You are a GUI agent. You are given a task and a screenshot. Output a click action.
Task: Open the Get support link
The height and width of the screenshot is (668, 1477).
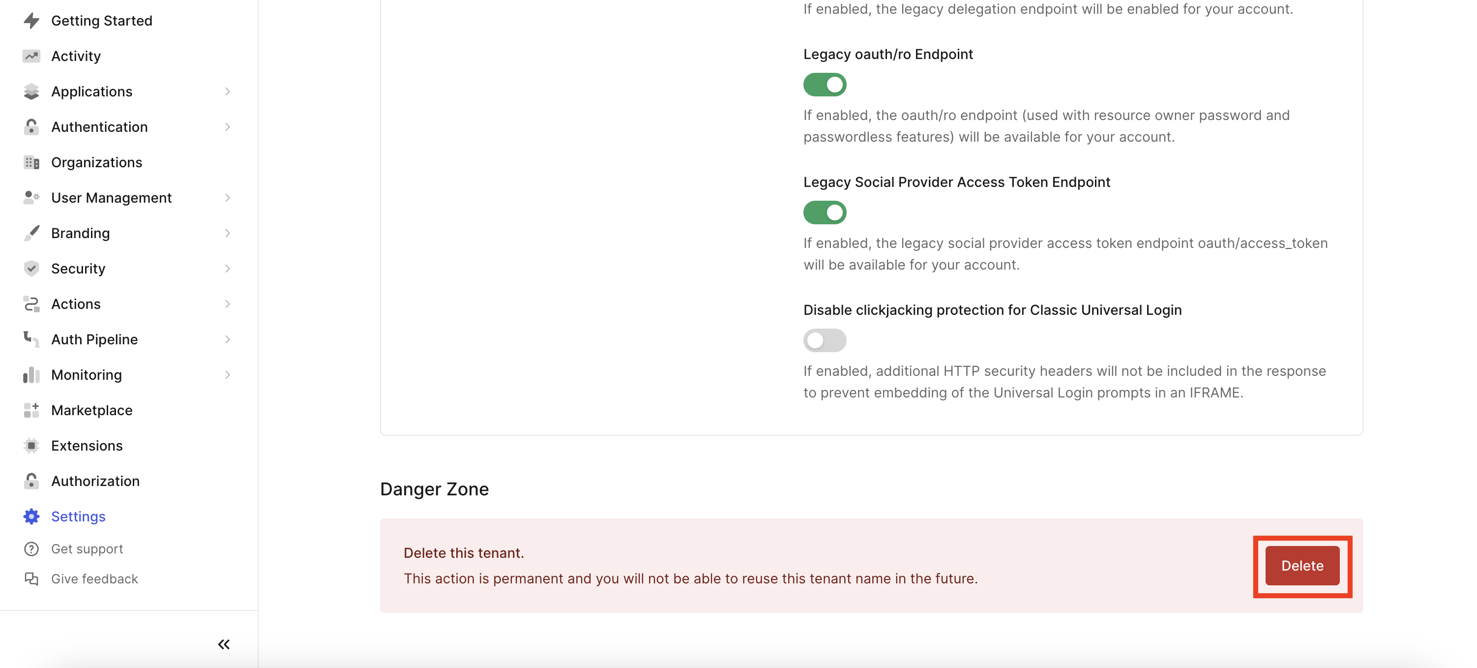(87, 549)
